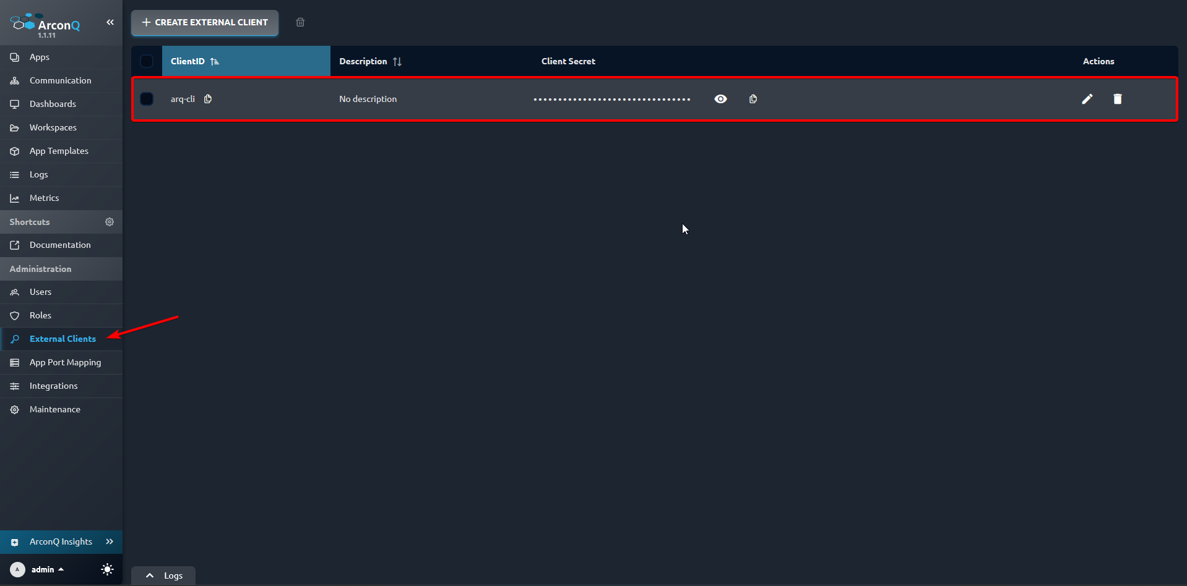1187x586 pixels.
Task: Click the arq-cli client ID text
Action: point(183,99)
